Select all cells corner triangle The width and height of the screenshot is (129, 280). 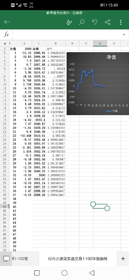5,43
